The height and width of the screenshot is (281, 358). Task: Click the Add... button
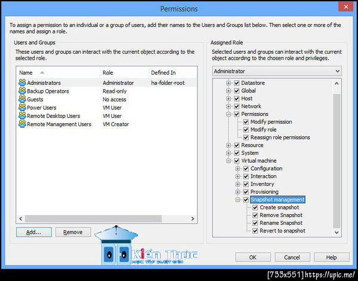34,232
